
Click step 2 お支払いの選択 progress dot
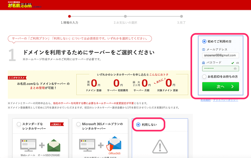point(125,16)
